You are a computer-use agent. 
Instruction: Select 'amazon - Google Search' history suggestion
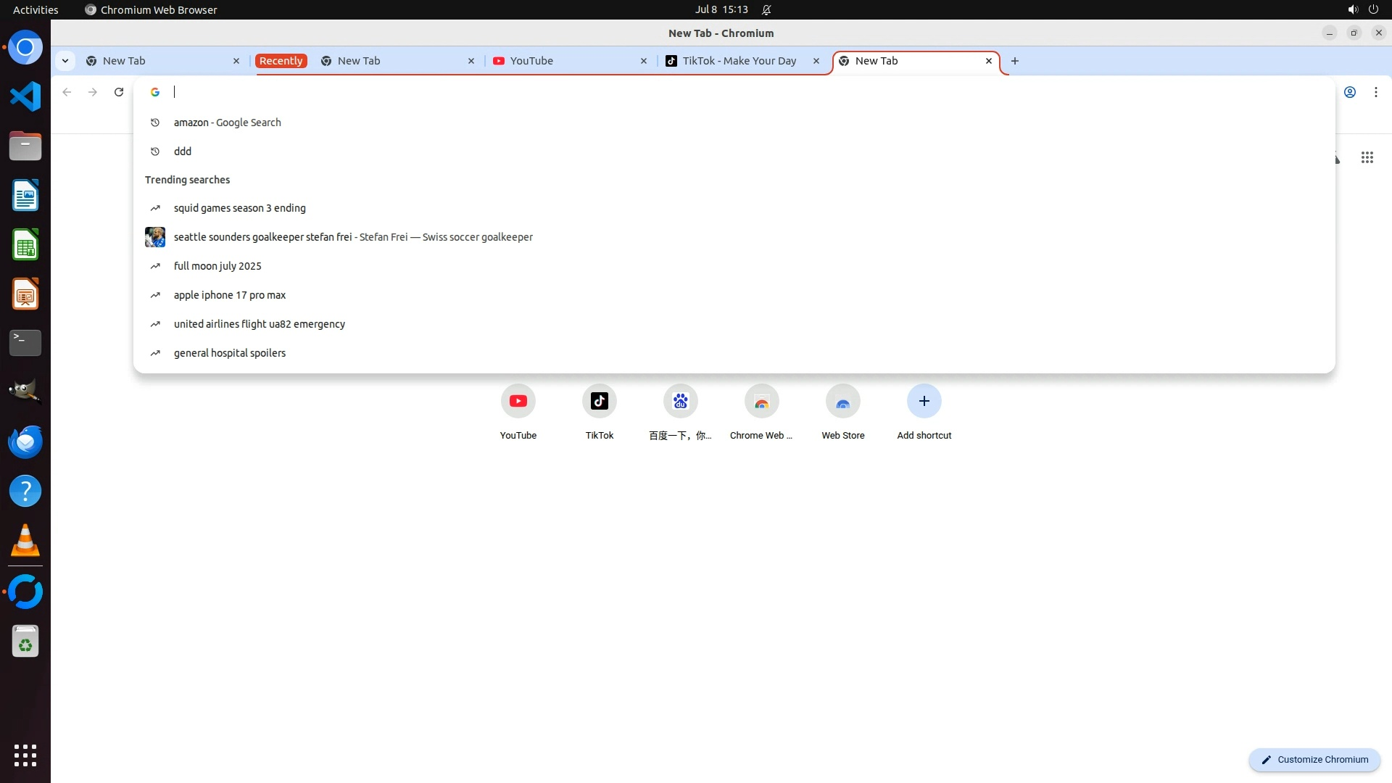(227, 123)
